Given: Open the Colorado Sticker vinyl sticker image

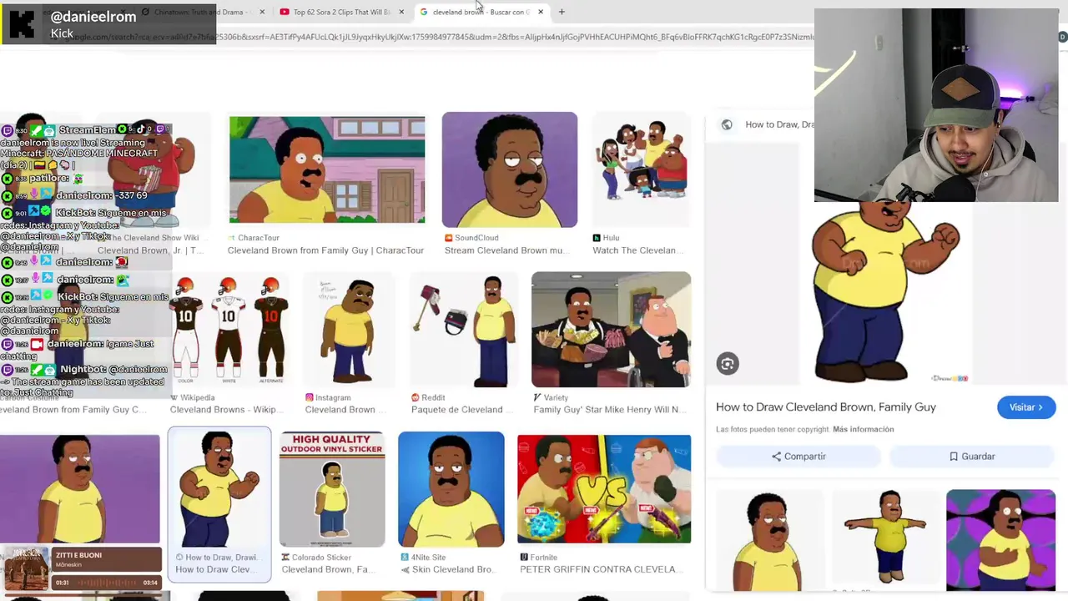Looking at the screenshot, I should tap(332, 489).
